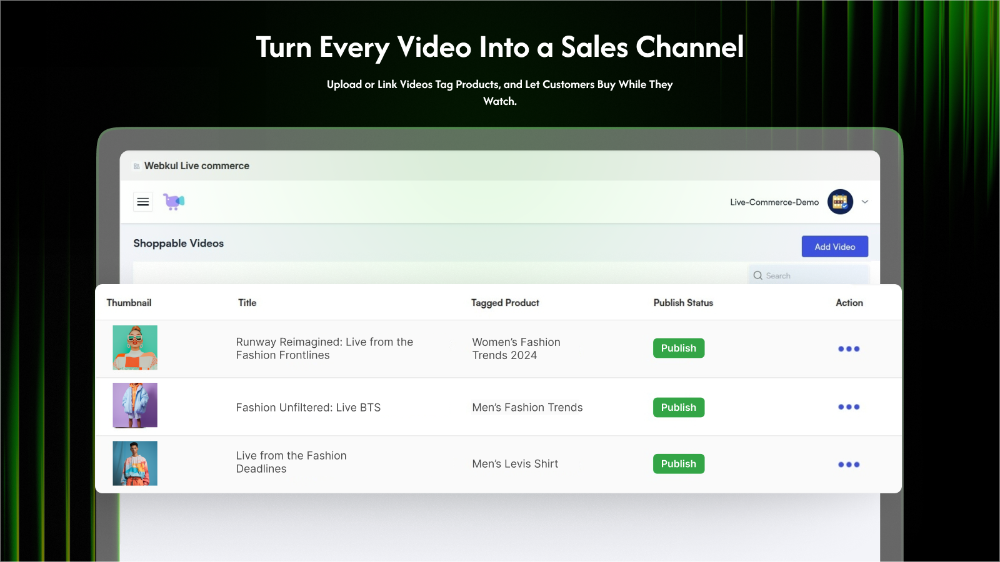Open the Fashion Unfiltered video thumbnail
Image resolution: width=1000 pixels, height=562 pixels.
[135, 406]
